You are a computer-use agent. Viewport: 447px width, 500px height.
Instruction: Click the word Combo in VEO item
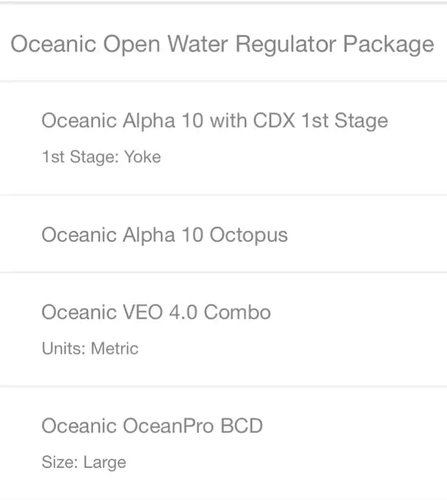point(237,312)
